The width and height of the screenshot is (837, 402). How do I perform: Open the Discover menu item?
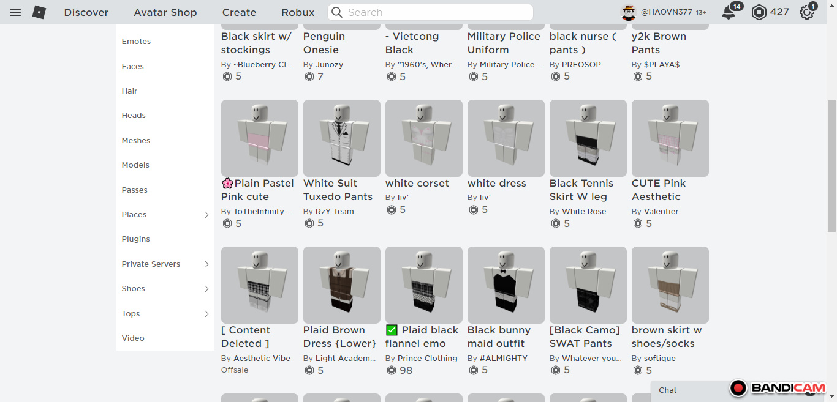[x=86, y=12]
